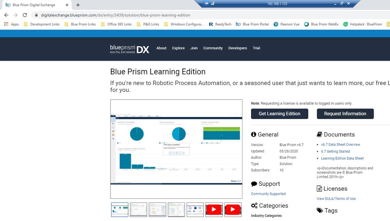
Task: Open the Learning Edition Data Sheet link
Action: point(342,158)
